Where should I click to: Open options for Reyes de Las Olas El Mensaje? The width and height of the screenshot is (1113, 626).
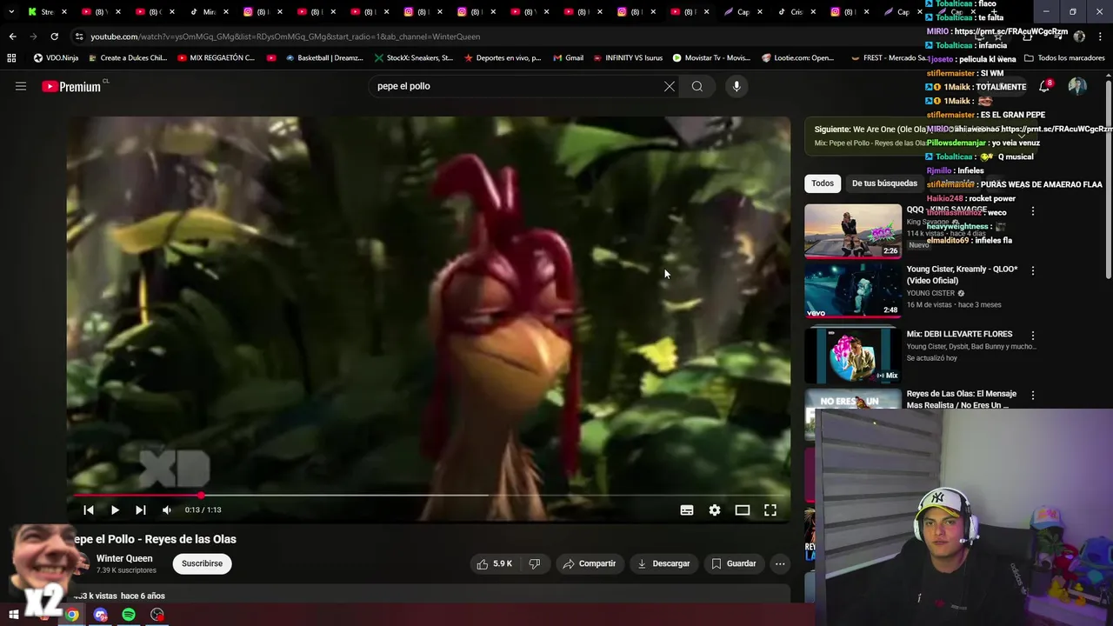(1033, 396)
